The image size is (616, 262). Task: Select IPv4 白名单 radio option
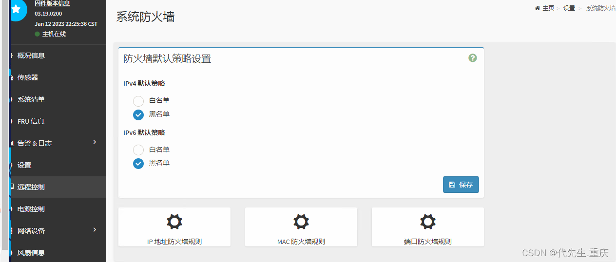pyautogui.click(x=138, y=101)
